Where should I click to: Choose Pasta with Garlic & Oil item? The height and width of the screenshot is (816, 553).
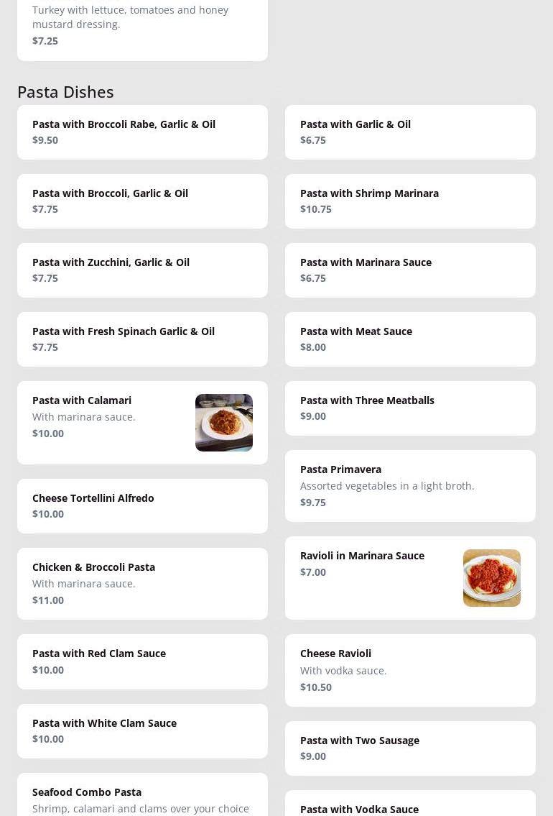[x=410, y=132]
